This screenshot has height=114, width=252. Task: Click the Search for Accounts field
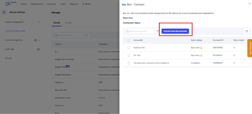coord(139,31)
